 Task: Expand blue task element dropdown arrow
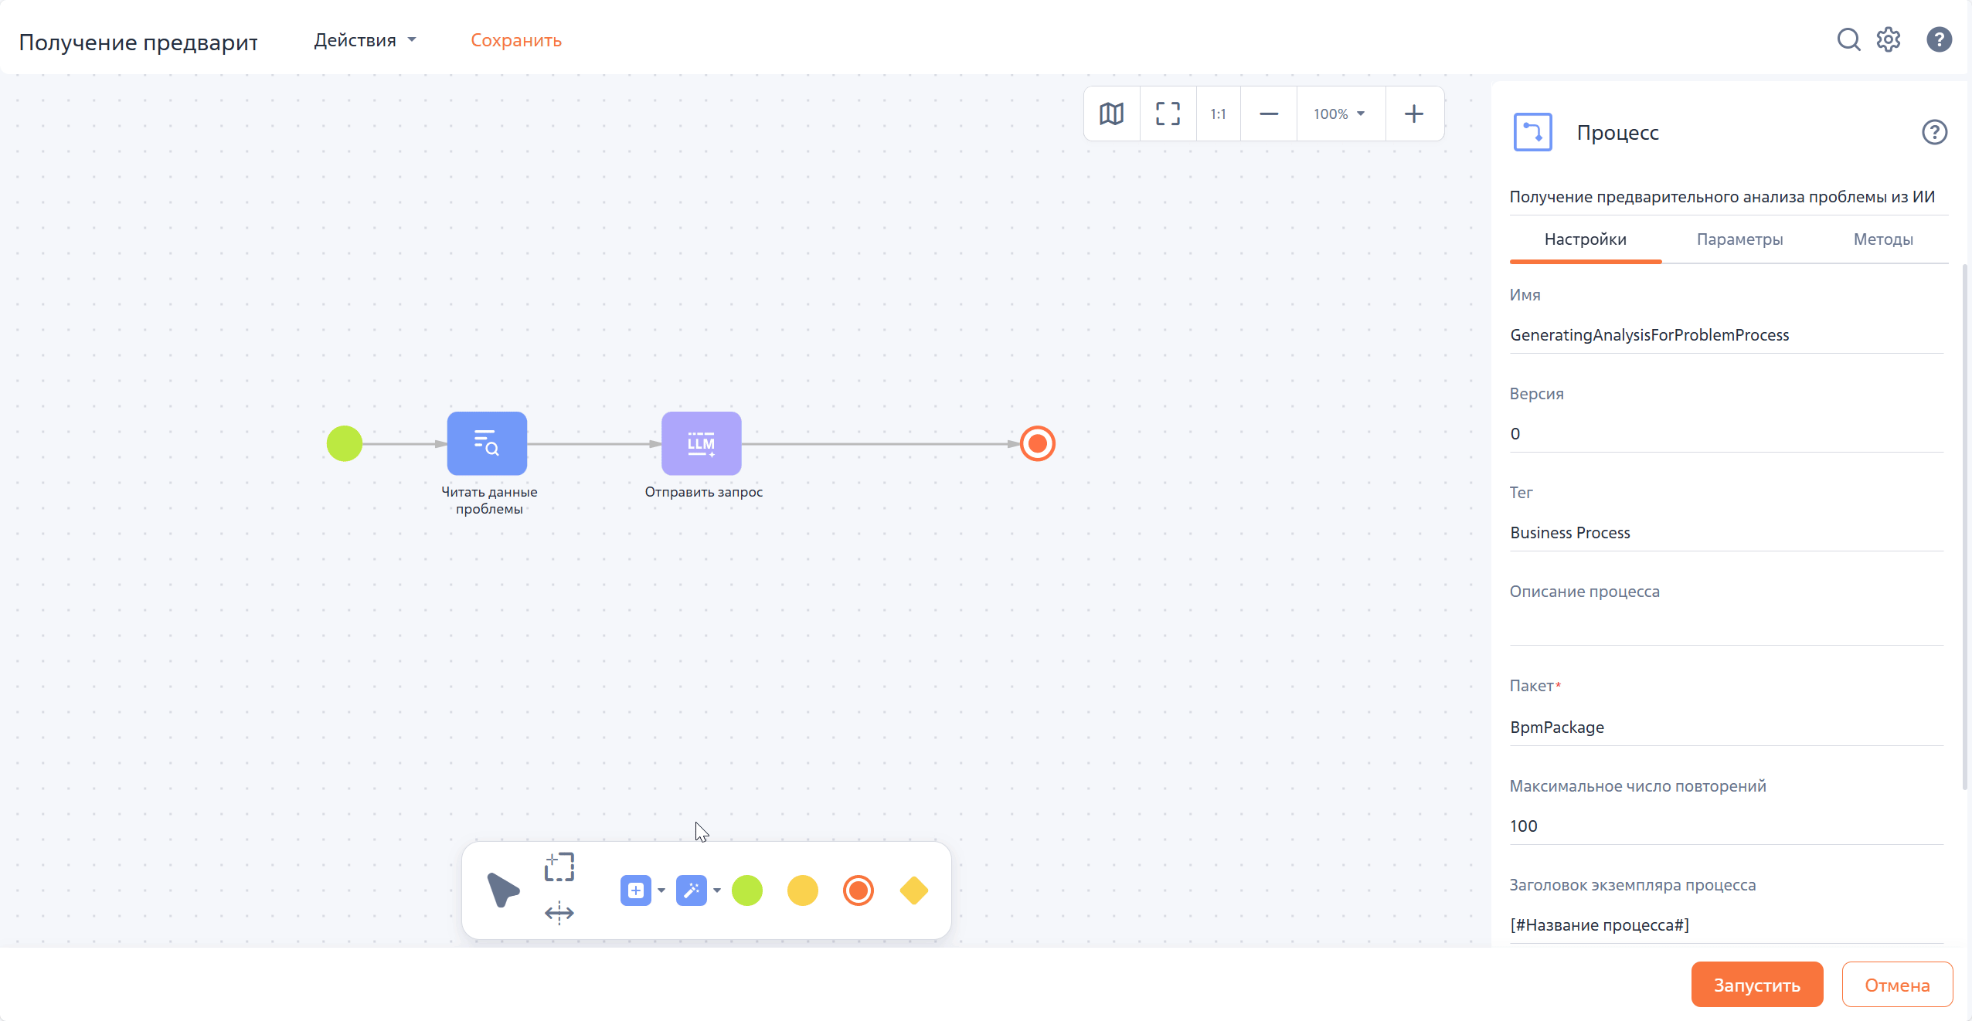(661, 890)
